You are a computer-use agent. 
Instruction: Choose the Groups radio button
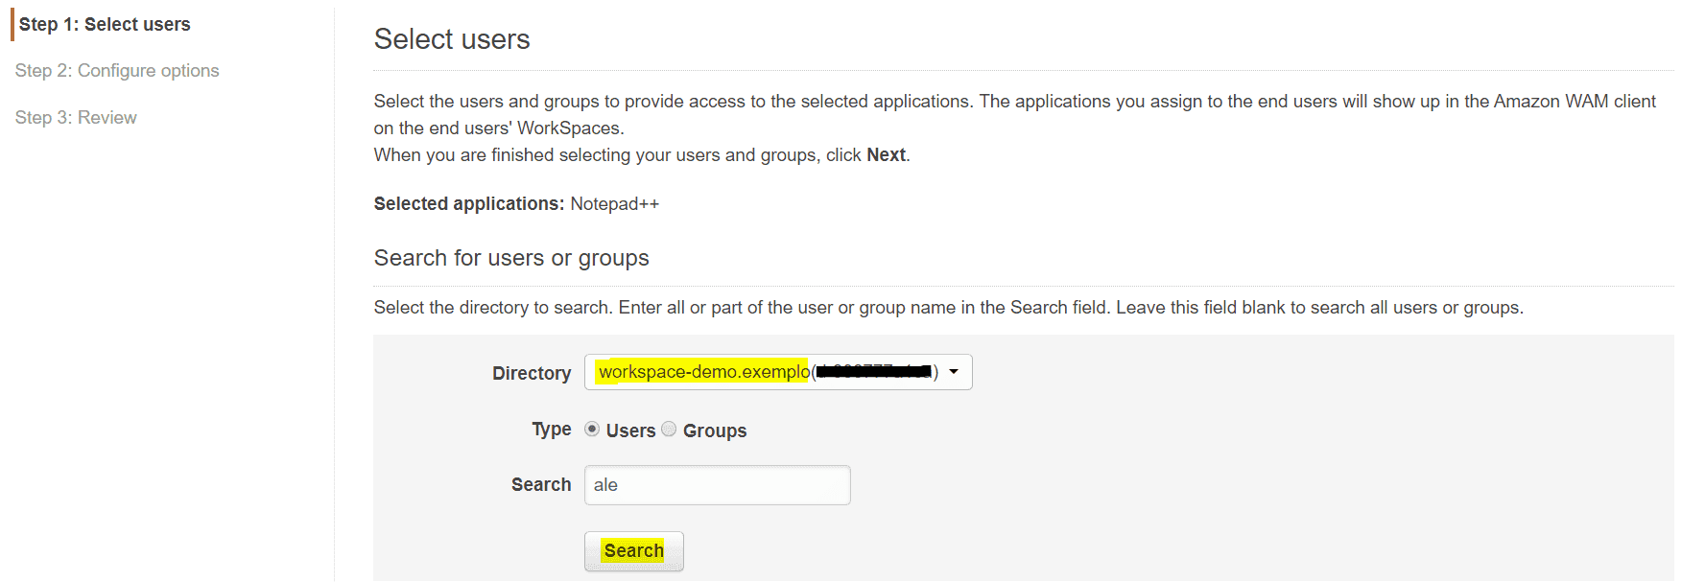669,430
